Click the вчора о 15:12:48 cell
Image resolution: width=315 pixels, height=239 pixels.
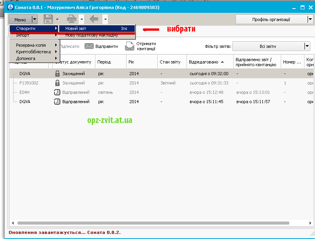click(x=206, y=92)
